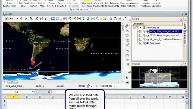This screenshot has height=109, width=193.
Task: Click the fx insert function button
Action: pyautogui.click(x=49, y=92)
